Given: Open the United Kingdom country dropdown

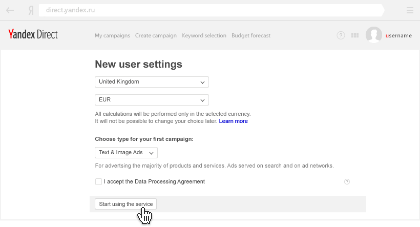Looking at the screenshot, I should (x=152, y=82).
